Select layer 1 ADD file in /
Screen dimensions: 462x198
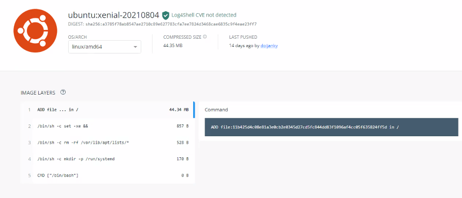(x=107, y=110)
